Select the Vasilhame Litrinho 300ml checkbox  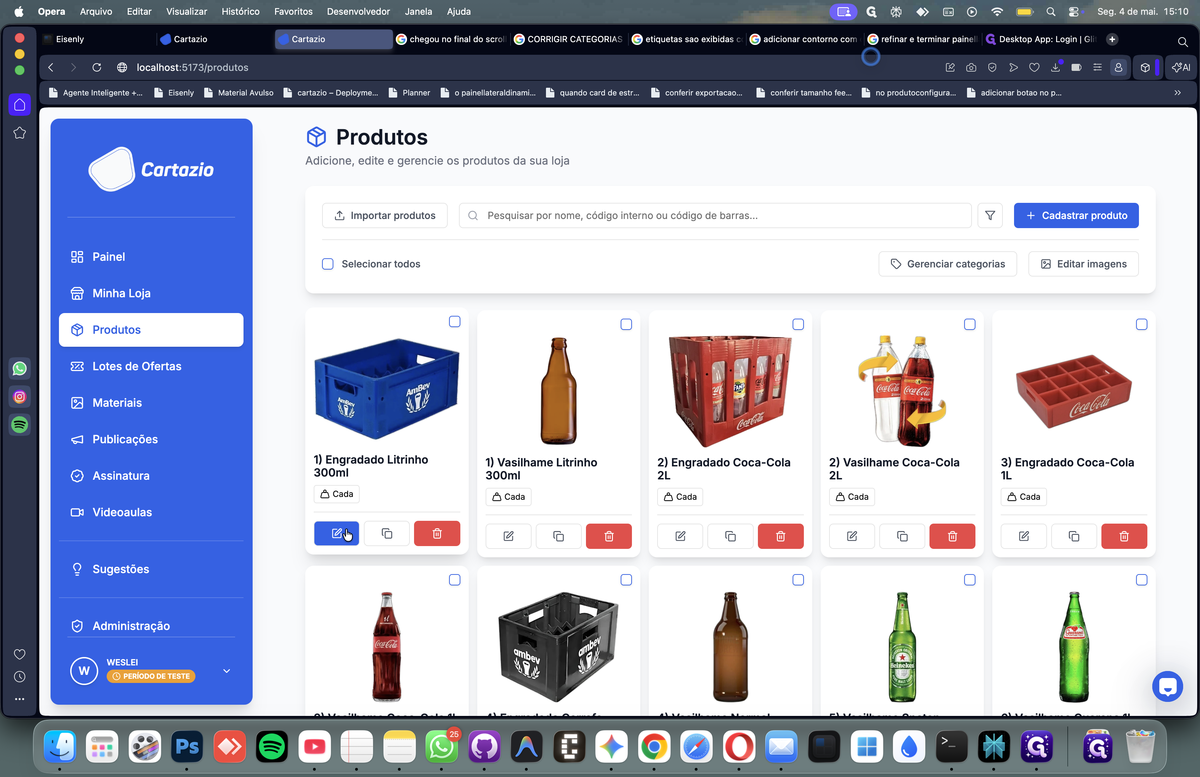click(x=626, y=324)
